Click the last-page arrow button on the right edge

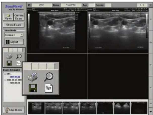[151, 88]
